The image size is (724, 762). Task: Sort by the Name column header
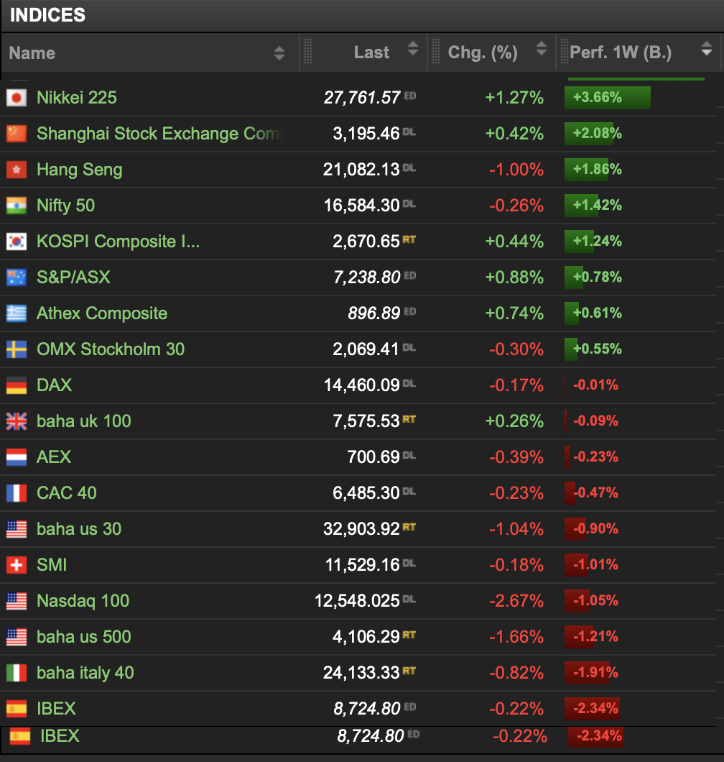(x=32, y=53)
